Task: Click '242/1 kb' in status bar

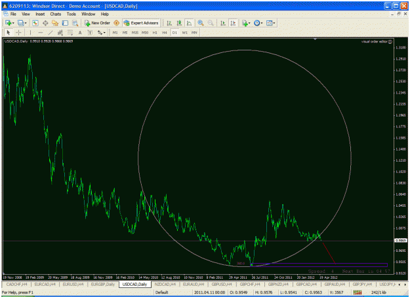Action: pos(379,292)
